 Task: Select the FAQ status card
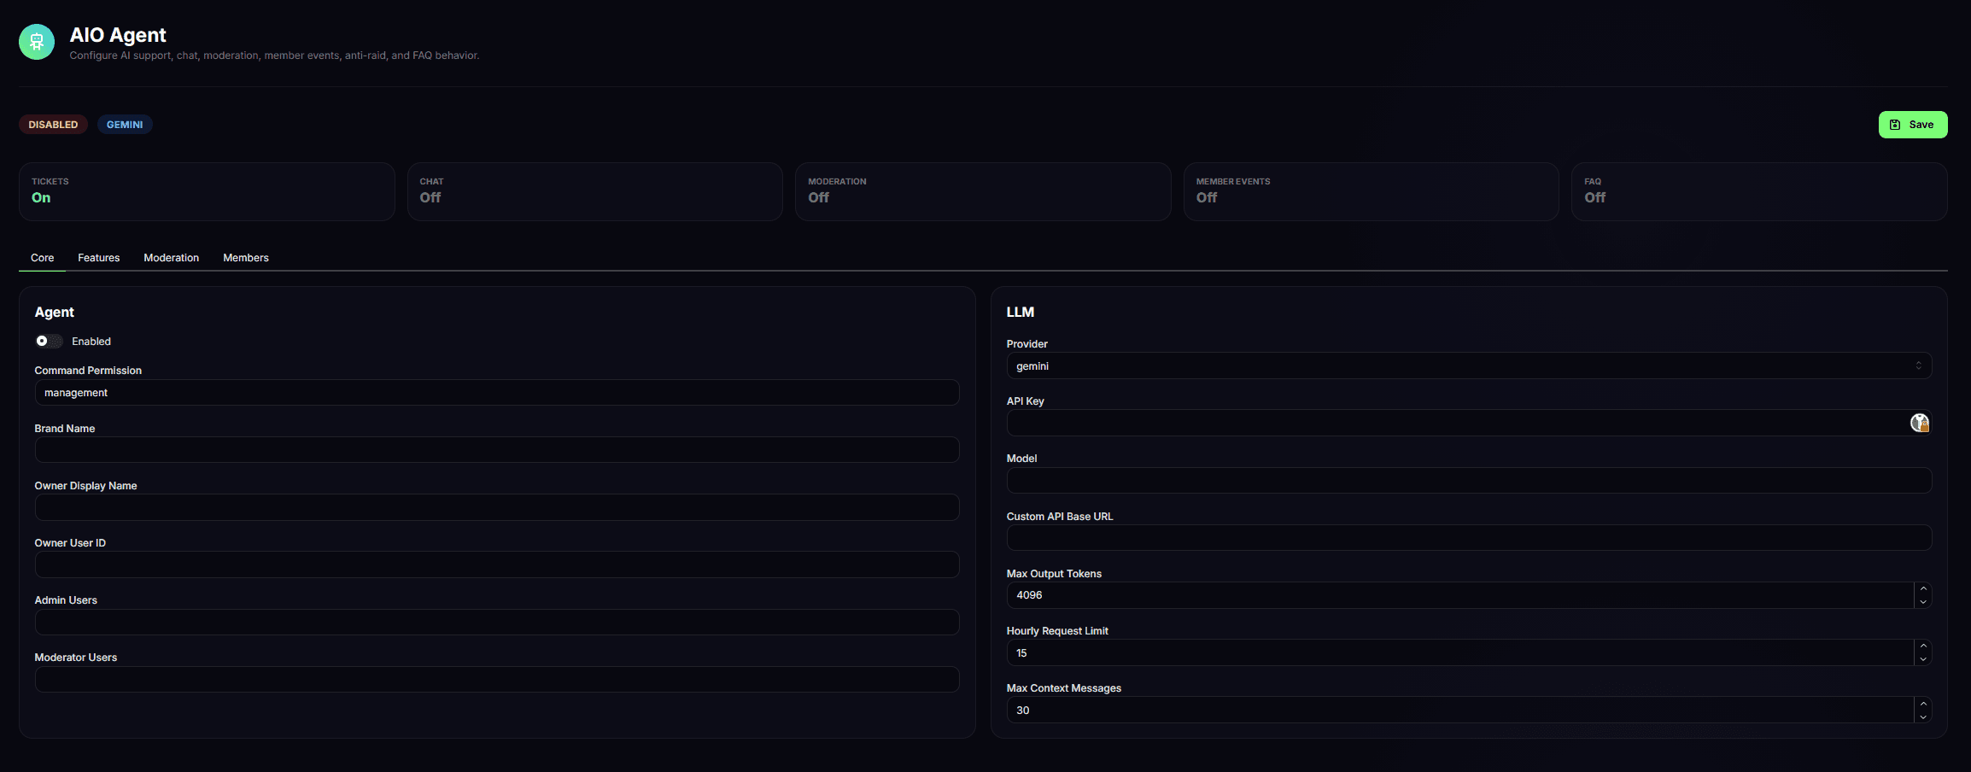(x=1759, y=191)
